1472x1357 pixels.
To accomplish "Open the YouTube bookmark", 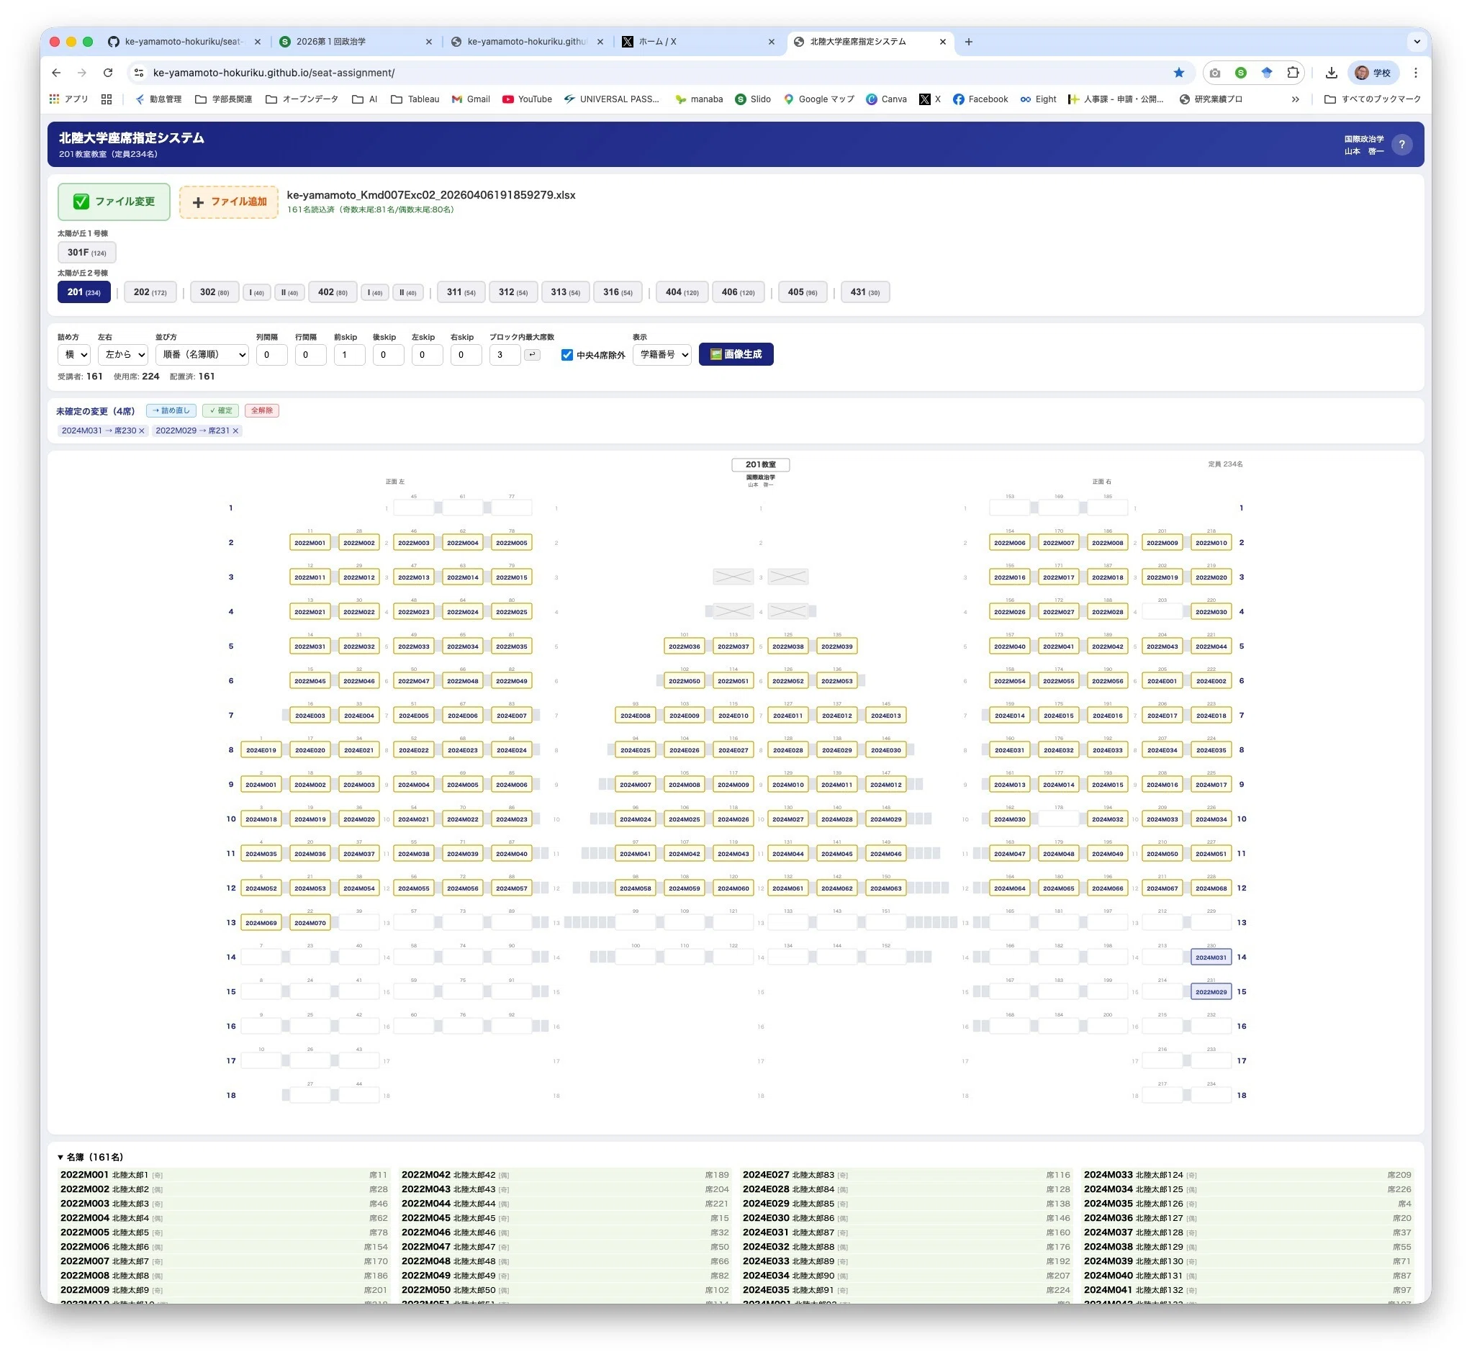I will [x=527, y=99].
